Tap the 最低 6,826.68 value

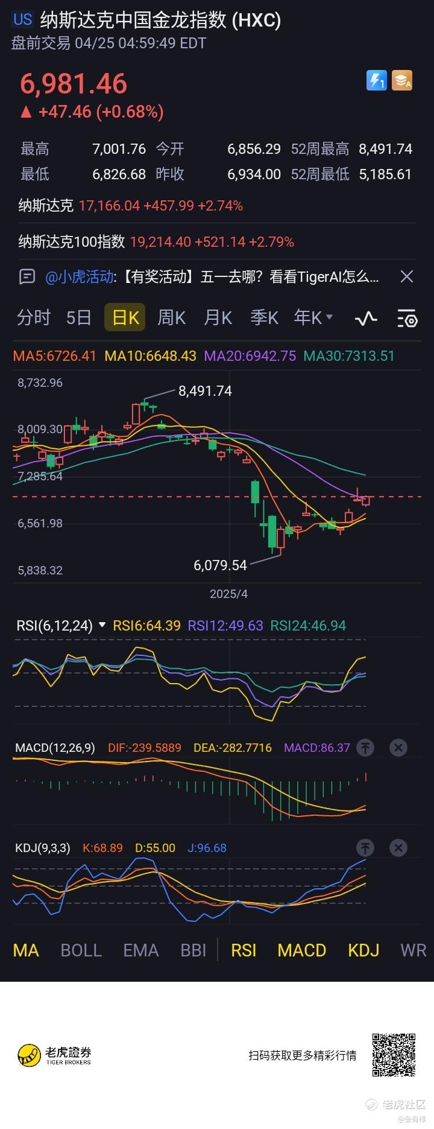pos(119,174)
